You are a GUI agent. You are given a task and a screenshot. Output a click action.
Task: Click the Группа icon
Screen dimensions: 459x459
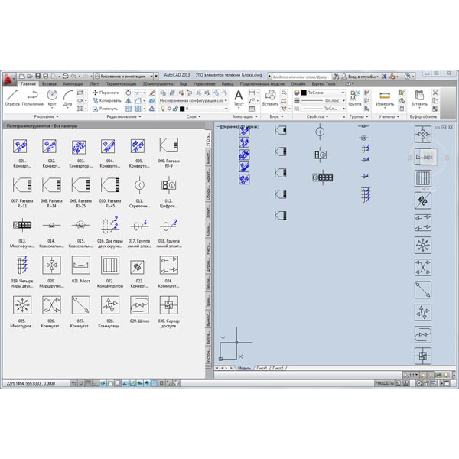click(x=355, y=98)
